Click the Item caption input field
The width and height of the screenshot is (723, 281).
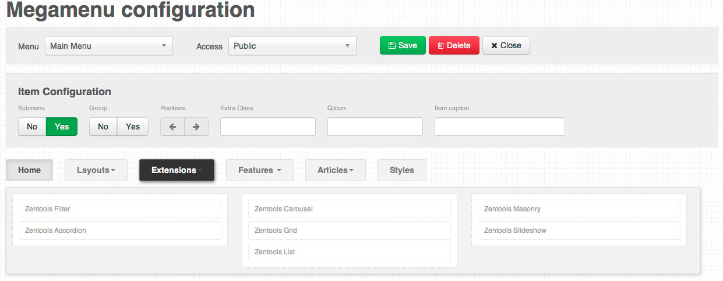500,127
